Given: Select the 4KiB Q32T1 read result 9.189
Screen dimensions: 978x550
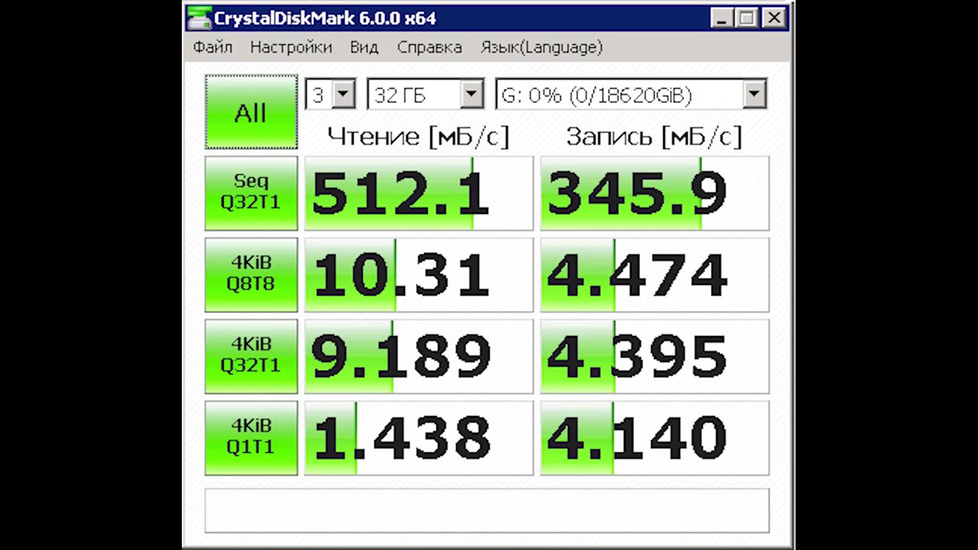Looking at the screenshot, I should 419,357.
